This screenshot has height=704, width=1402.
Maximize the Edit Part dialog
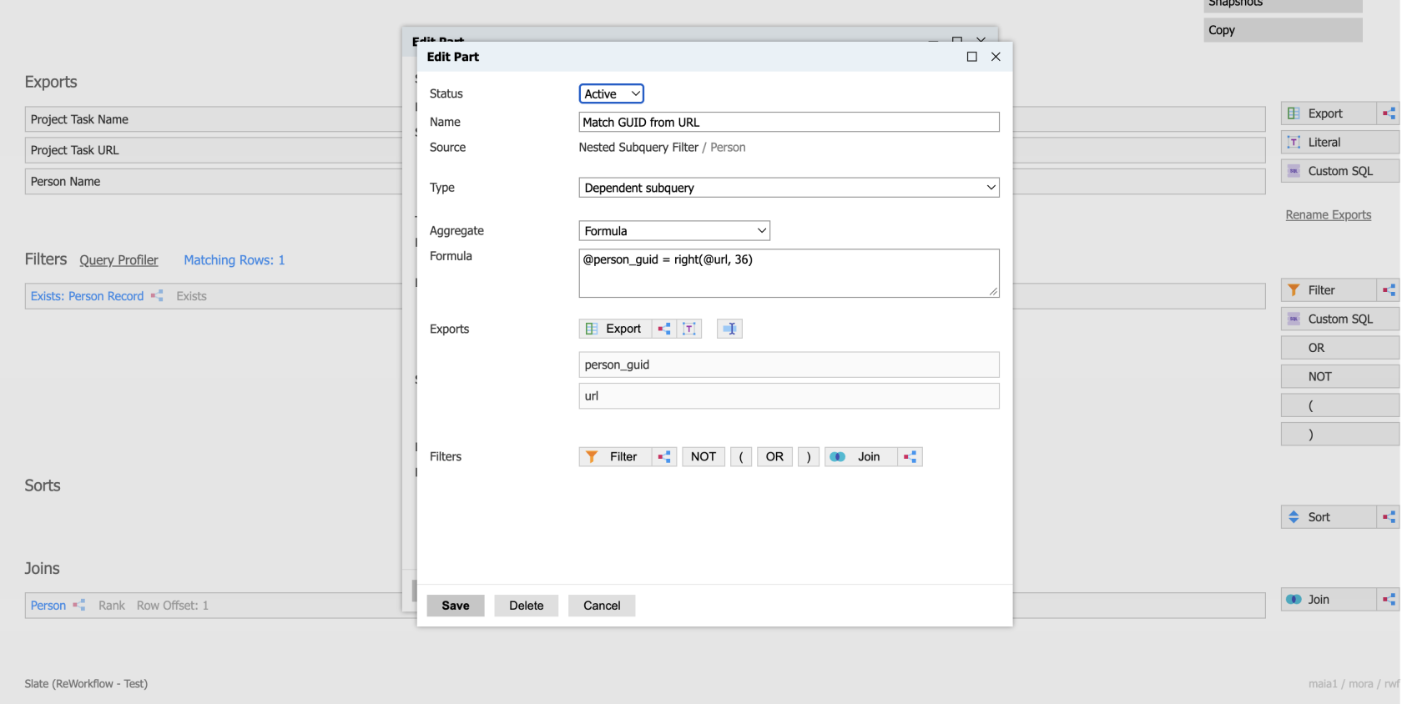coord(972,57)
